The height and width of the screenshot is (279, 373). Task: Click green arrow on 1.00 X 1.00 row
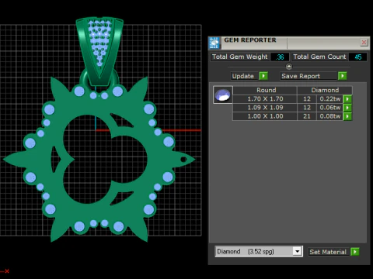[347, 116]
